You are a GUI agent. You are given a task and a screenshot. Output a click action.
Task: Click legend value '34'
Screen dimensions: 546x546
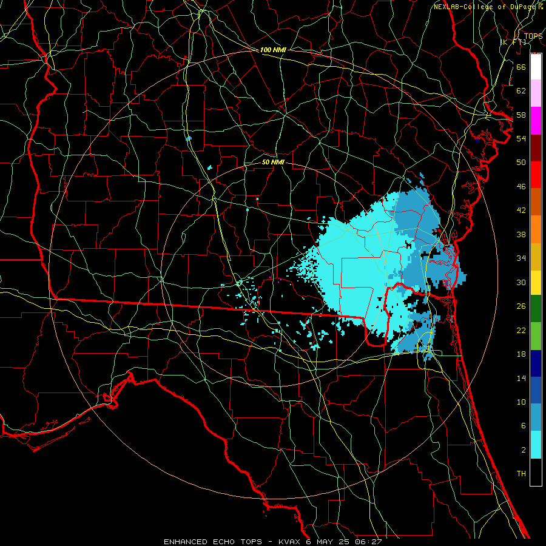click(x=521, y=258)
